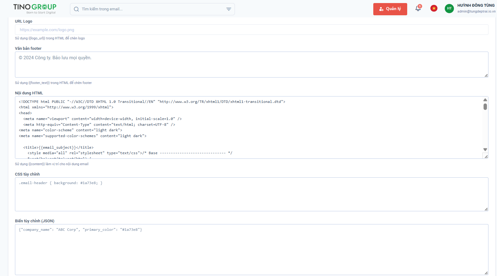Click the JSON textarea resize handle
The width and height of the screenshot is (497, 276).
[x=486, y=273]
